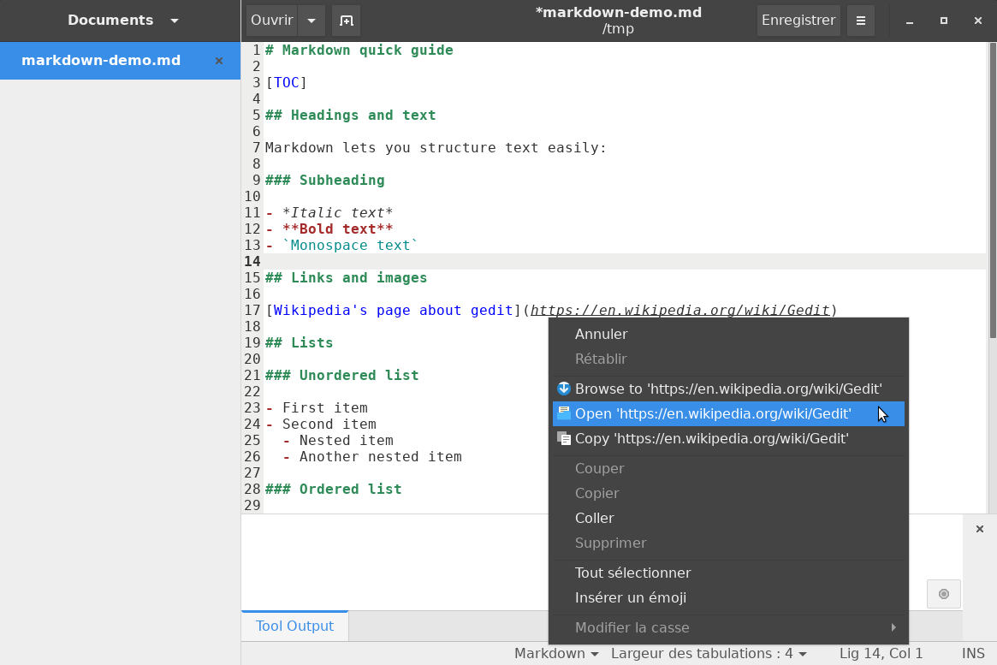Choose Couper in the context menu

(x=728, y=468)
